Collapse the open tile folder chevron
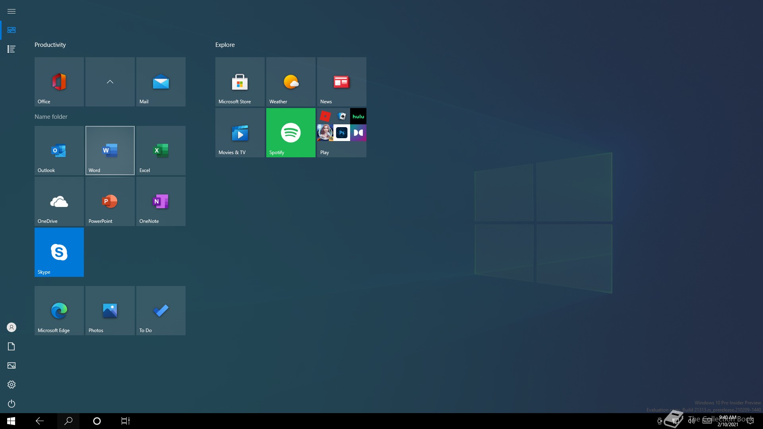 (x=110, y=82)
